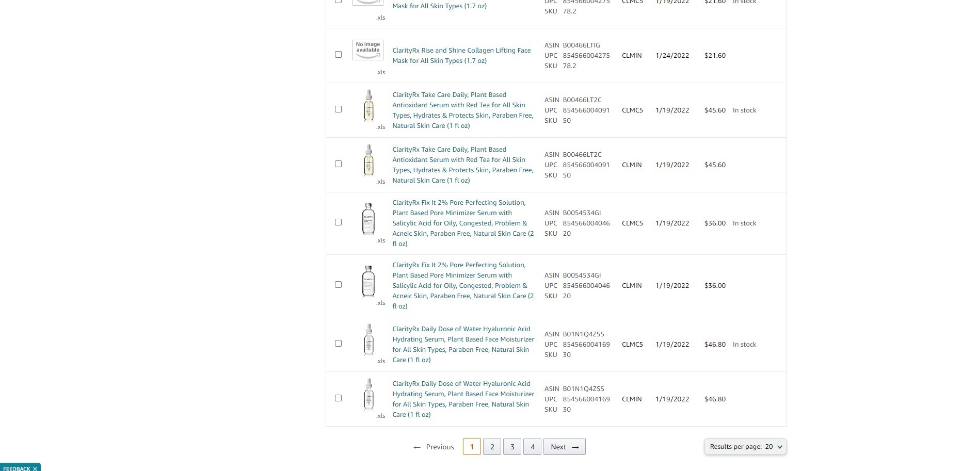The image size is (962, 471).
Task: Open the ClarityRx Fix It 2% link in the CLMIN row
Action: pos(463,285)
